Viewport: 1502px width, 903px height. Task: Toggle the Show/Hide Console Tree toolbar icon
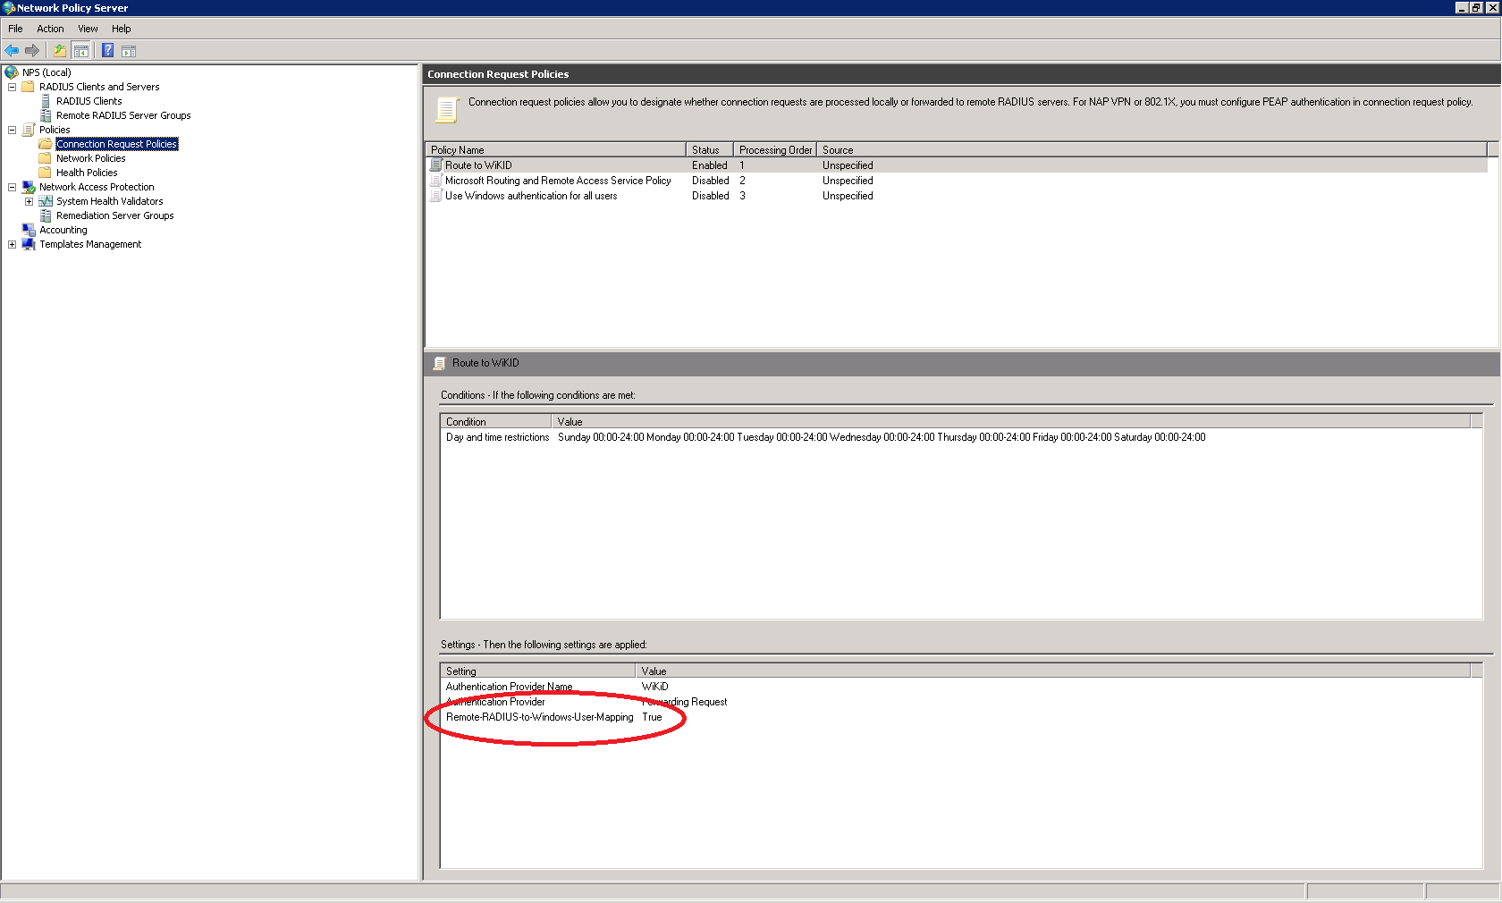[80, 50]
